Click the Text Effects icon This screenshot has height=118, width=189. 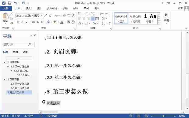coord(48,22)
